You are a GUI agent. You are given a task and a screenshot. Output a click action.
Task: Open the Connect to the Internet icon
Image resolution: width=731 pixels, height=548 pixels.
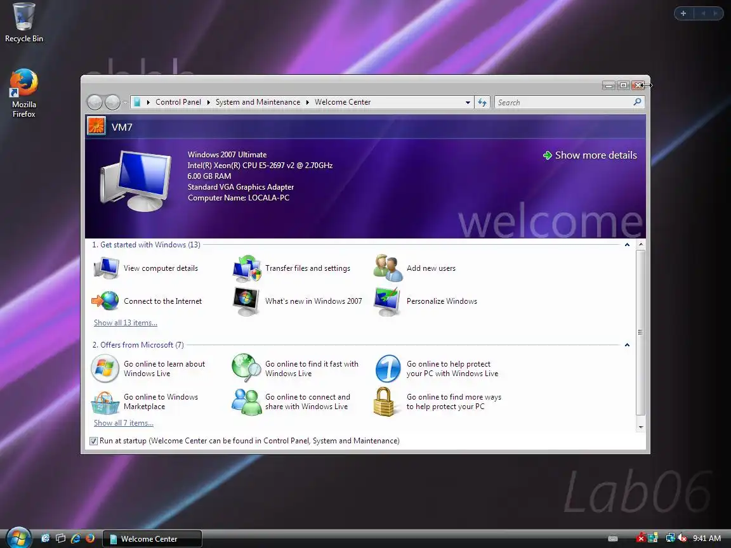pyautogui.click(x=105, y=301)
